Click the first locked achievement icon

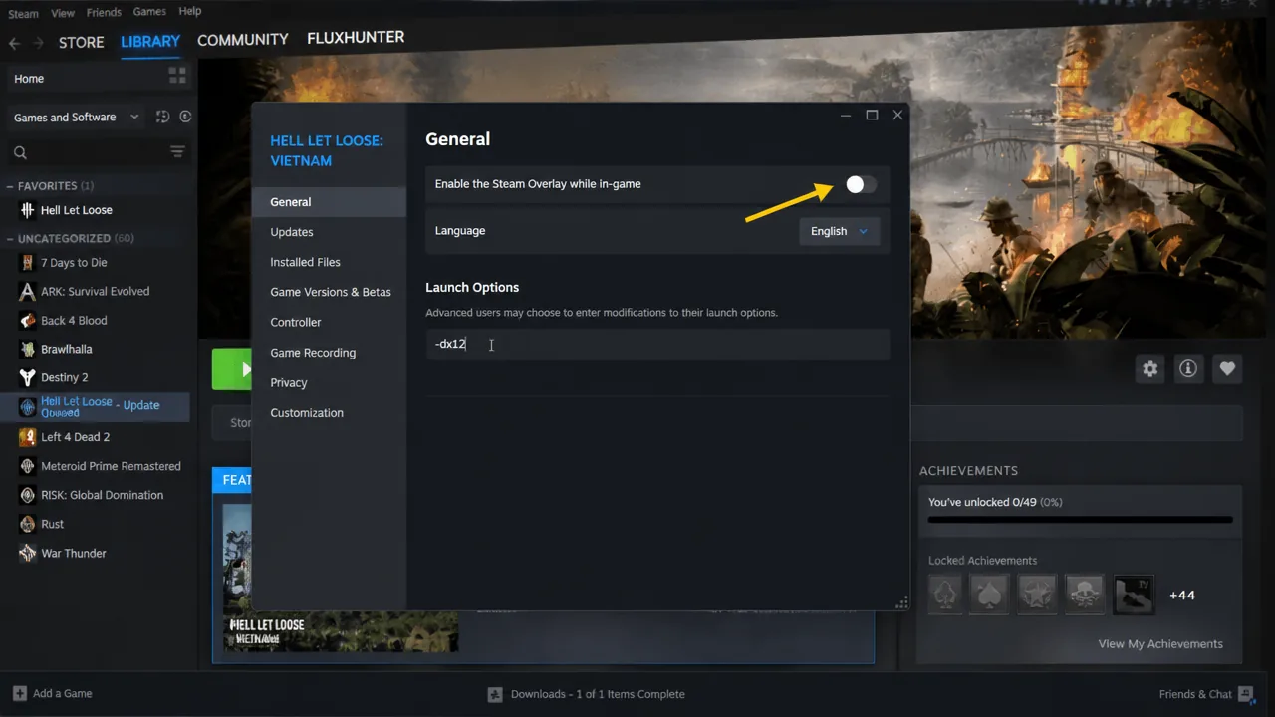pyautogui.click(x=945, y=595)
